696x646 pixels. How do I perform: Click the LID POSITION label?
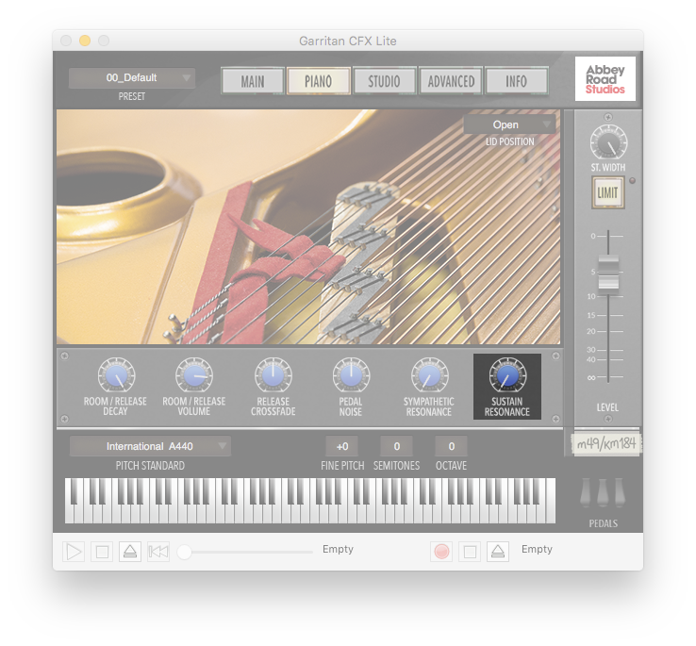509,141
